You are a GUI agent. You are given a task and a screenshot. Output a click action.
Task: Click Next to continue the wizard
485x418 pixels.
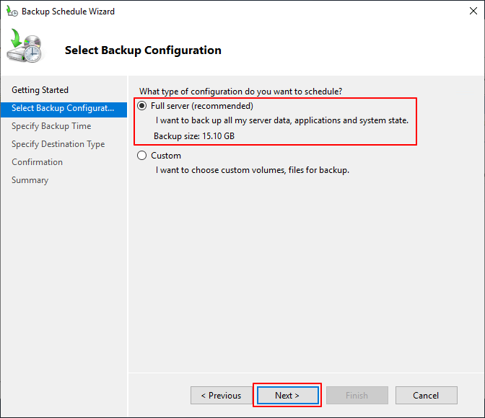pos(287,395)
